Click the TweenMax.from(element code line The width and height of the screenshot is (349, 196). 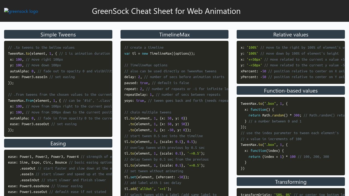coord(60,100)
